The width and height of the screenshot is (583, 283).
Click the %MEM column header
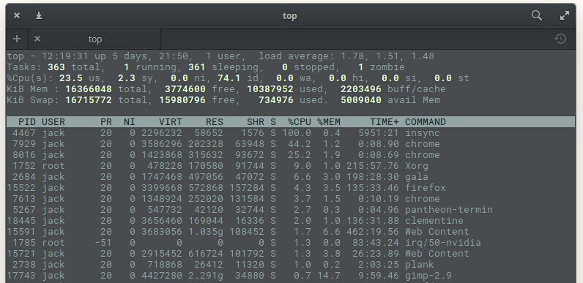[329, 122]
